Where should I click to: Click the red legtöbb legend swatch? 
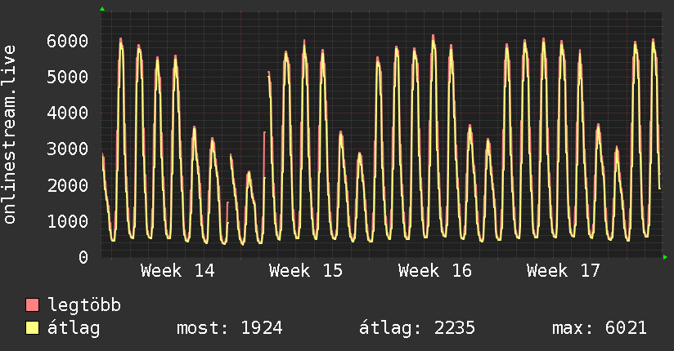[x=33, y=305]
